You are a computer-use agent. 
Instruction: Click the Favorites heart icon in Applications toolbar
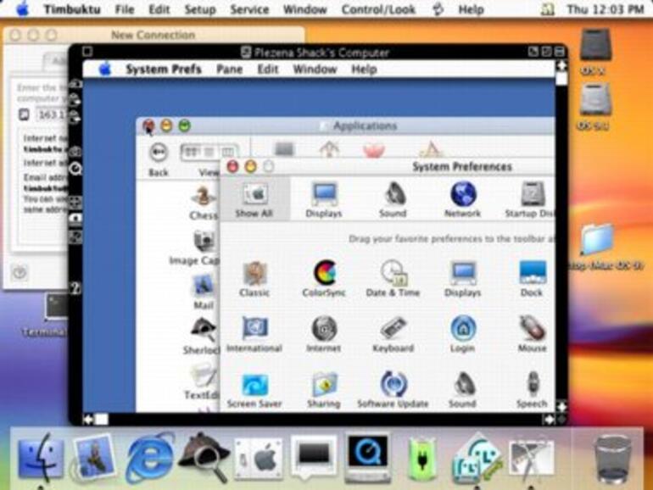pyautogui.click(x=373, y=149)
